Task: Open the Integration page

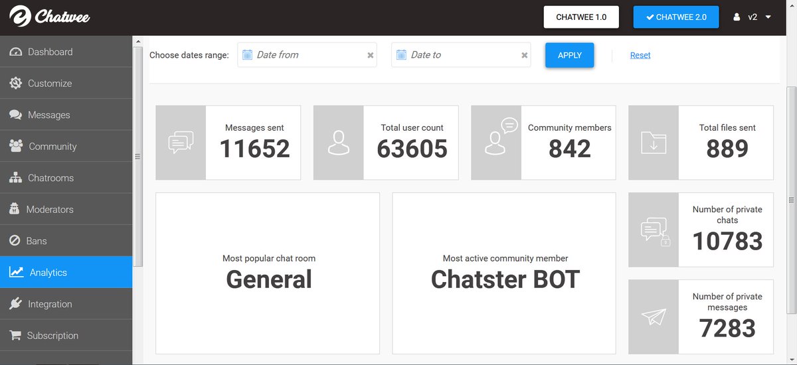Action: click(x=66, y=304)
